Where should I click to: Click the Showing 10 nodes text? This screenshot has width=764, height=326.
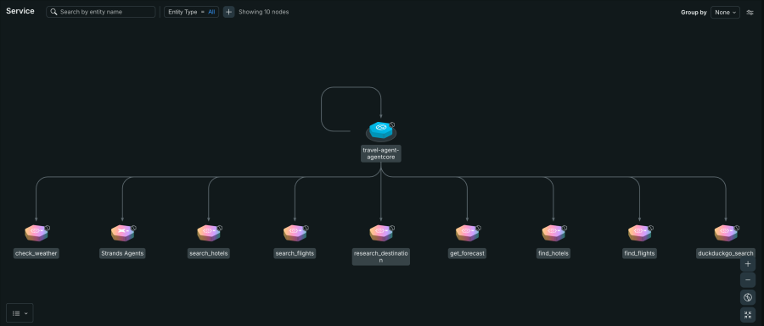[264, 12]
